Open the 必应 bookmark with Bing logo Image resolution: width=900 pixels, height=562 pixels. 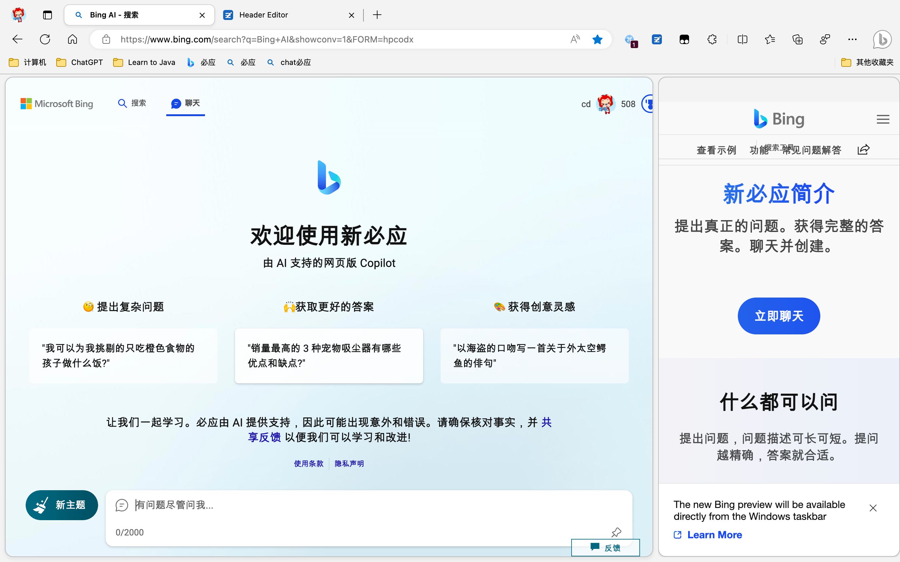click(201, 62)
